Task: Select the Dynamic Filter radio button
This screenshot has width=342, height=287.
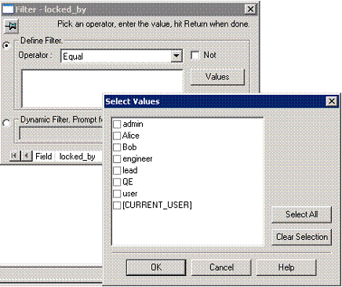Action: (6, 123)
